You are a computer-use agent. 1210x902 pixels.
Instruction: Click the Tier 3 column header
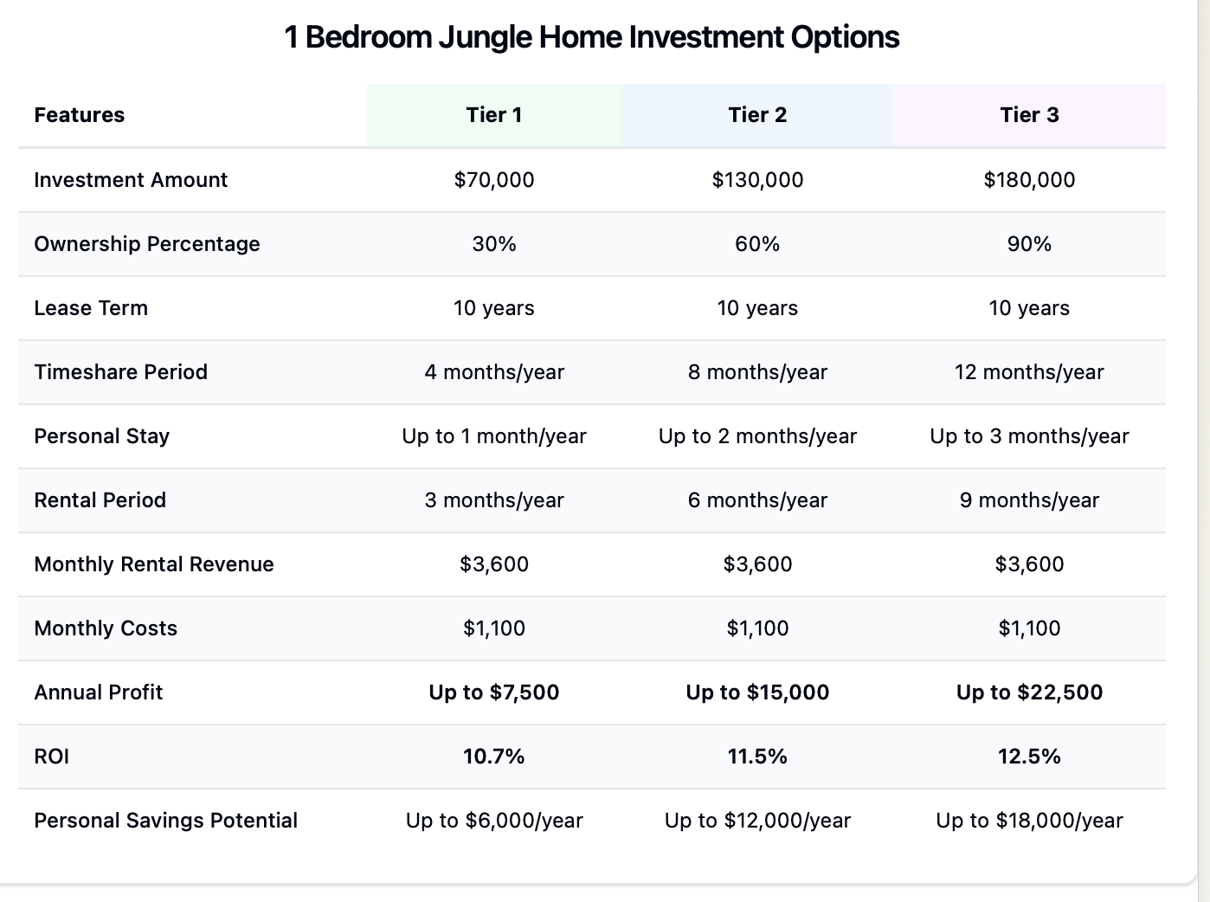[1029, 115]
